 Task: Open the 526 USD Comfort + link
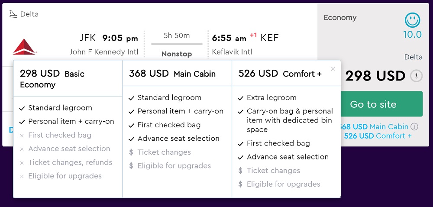pyautogui.click(x=378, y=136)
